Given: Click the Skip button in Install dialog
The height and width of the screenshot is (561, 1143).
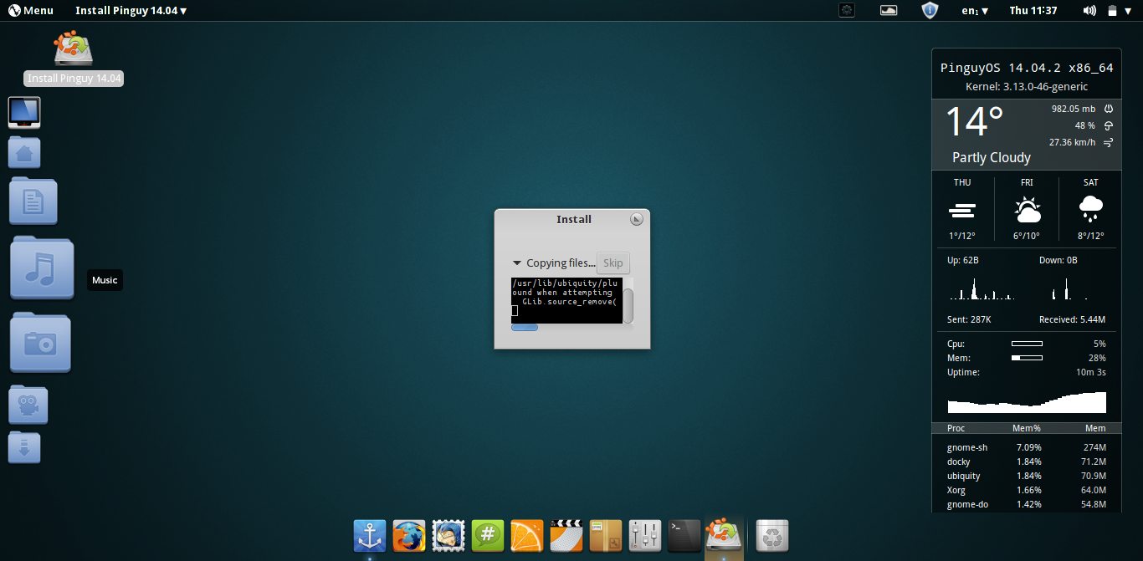Looking at the screenshot, I should pos(613,263).
